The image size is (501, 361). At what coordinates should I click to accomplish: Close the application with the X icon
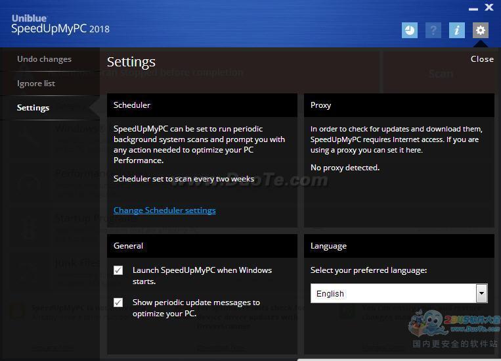pos(489,7)
